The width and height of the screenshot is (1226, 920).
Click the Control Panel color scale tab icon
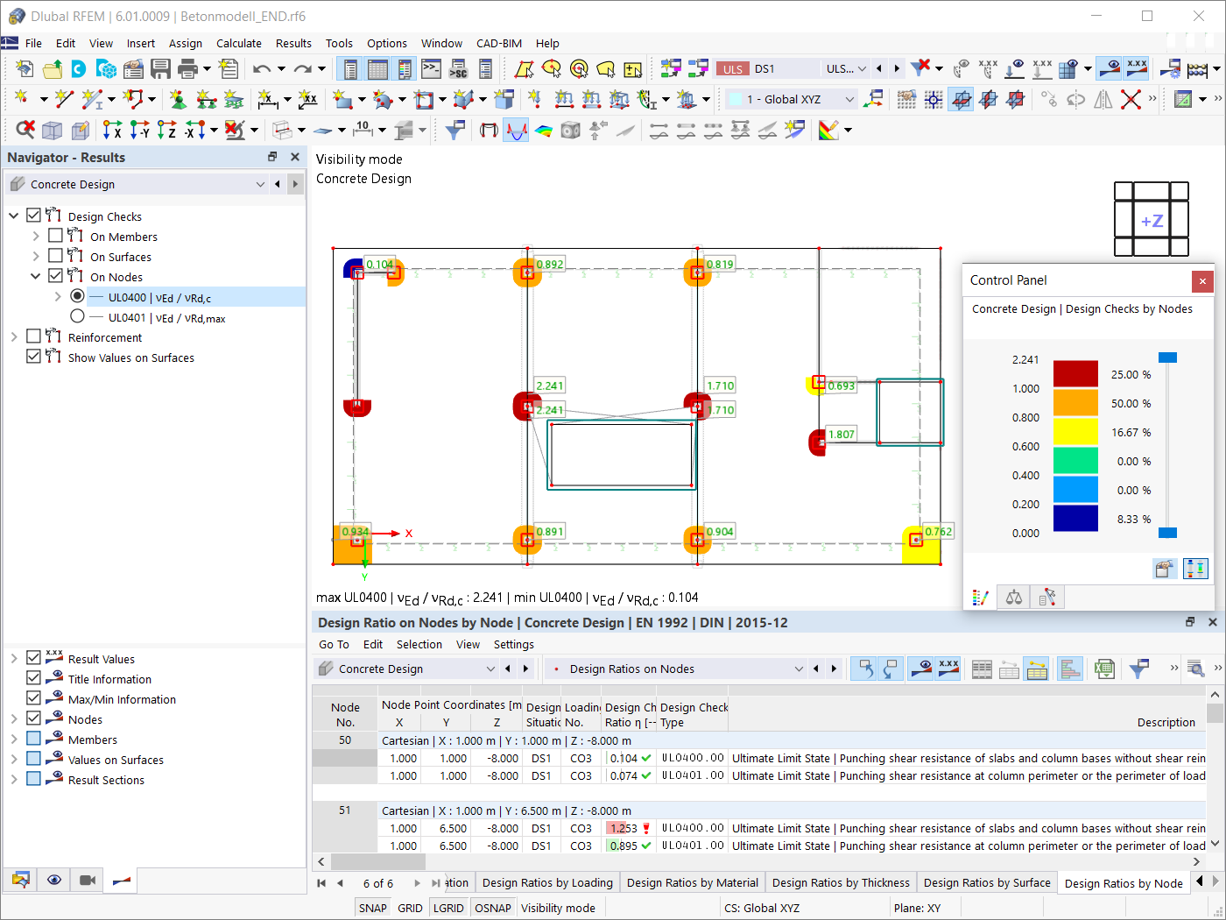pos(981,598)
